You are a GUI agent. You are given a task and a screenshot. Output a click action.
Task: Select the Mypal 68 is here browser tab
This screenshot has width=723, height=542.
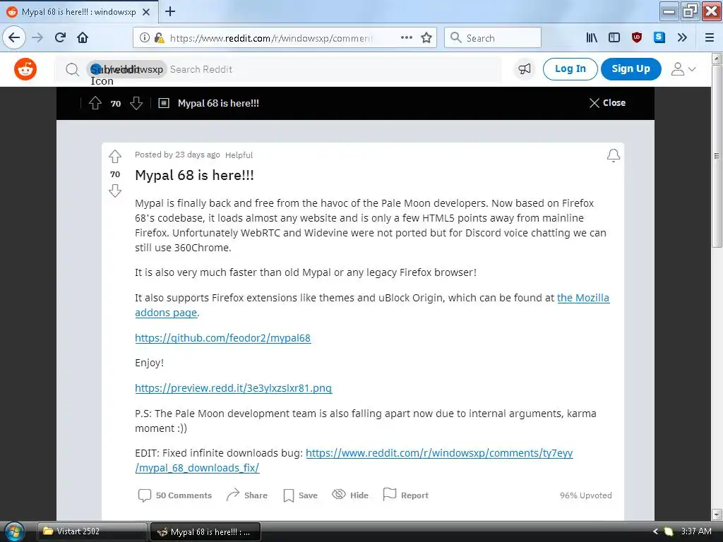pyautogui.click(x=78, y=12)
